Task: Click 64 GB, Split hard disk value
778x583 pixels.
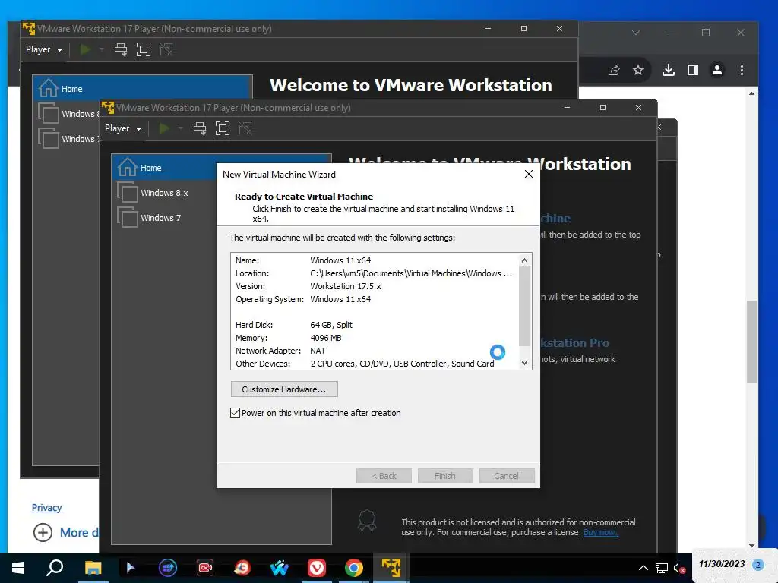Action: 331,325
